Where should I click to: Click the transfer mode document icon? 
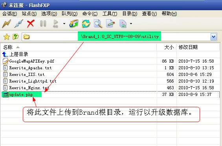(x=123, y=23)
